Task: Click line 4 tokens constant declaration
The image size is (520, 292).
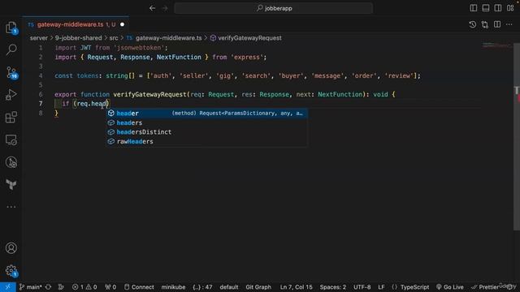Action: pos(237,75)
